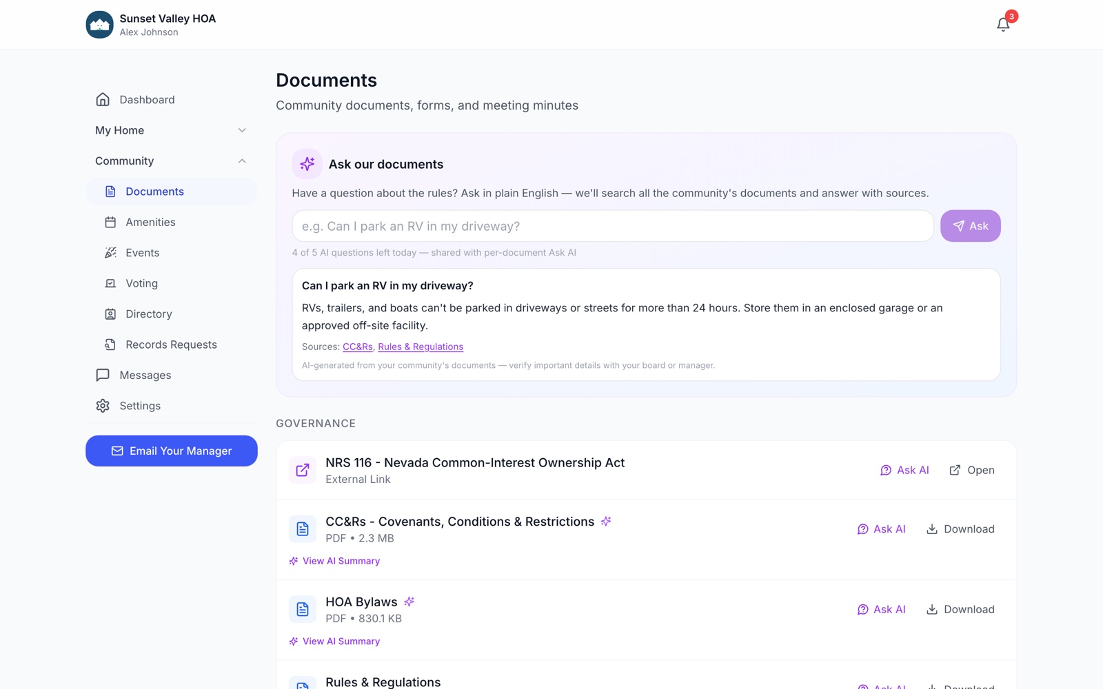Expand View AI Summary for CC&Rs
Viewport: 1103px width, 689px height.
click(x=334, y=561)
